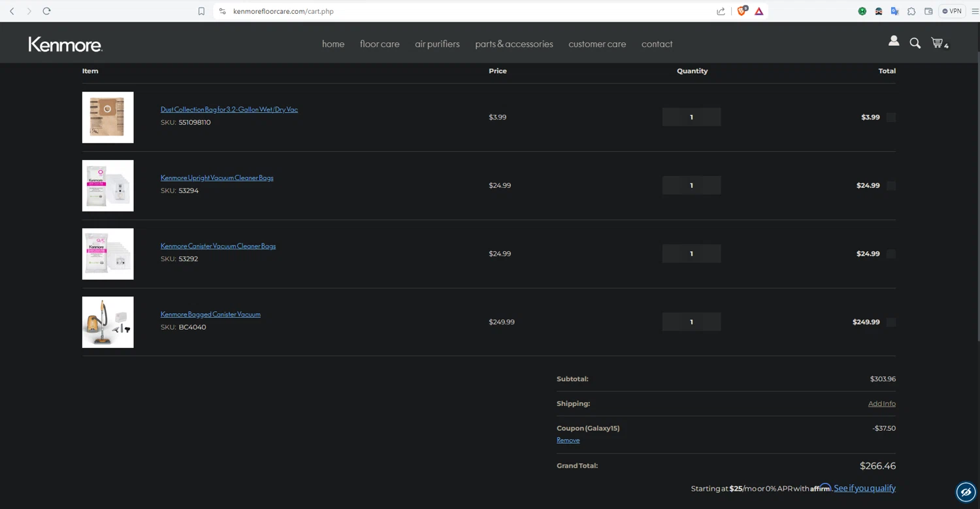Click Add Info for shipping
Screen dimensions: 980x509
[x=882, y=403]
